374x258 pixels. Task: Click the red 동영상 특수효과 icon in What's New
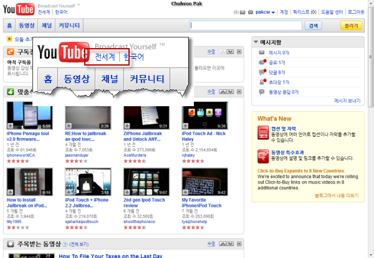tap(263, 156)
